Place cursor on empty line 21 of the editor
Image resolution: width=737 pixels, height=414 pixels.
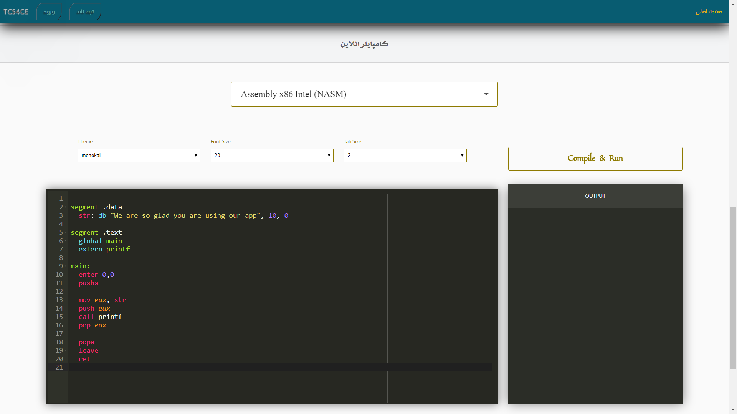click(x=281, y=367)
